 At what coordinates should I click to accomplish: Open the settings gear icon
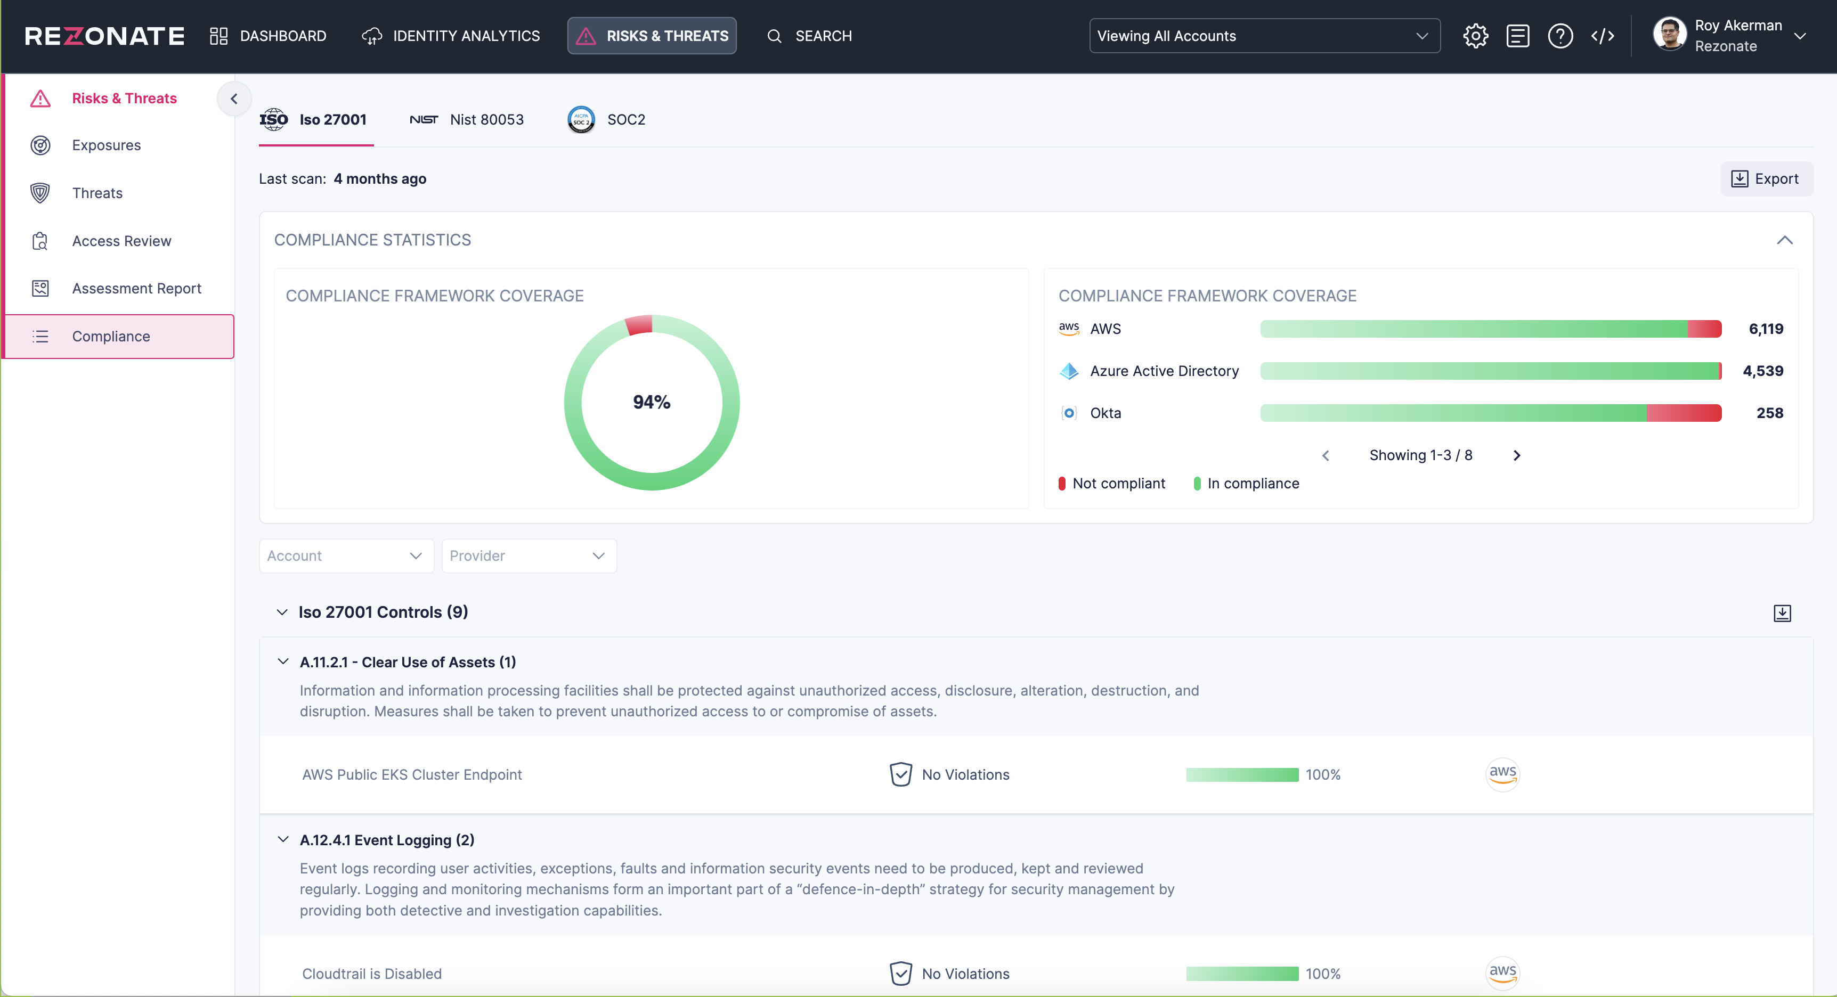click(x=1475, y=36)
